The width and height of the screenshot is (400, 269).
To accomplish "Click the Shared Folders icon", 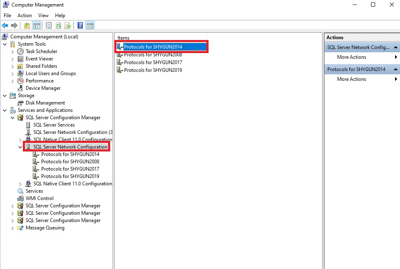I will [x=20, y=67].
